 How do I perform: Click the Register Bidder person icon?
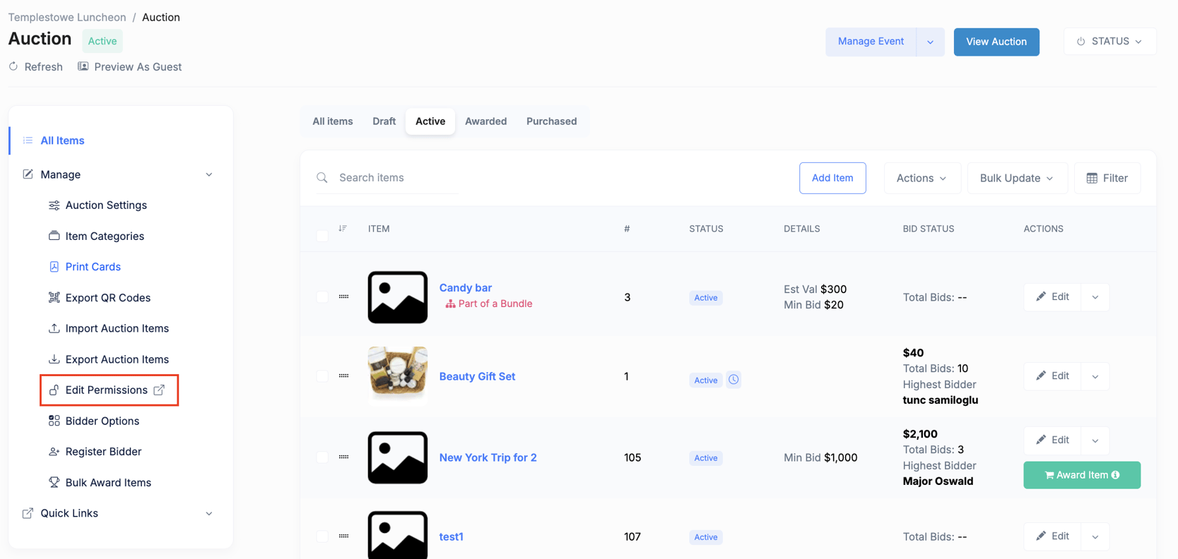pyautogui.click(x=54, y=452)
